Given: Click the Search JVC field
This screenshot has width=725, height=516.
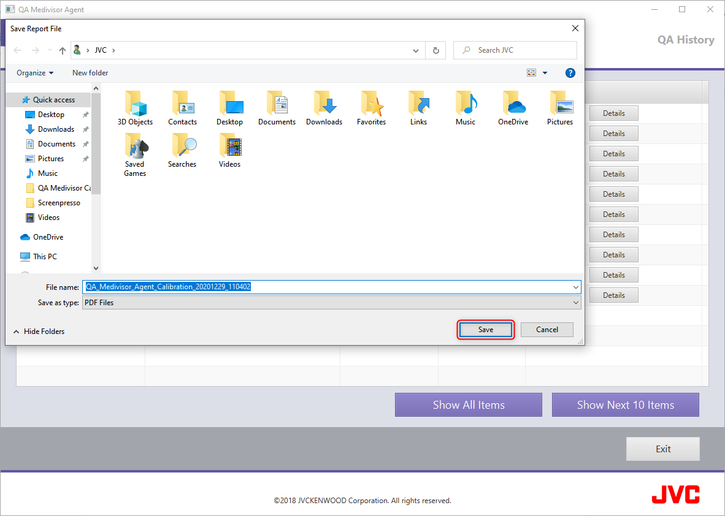Looking at the screenshot, I should coord(515,50).
